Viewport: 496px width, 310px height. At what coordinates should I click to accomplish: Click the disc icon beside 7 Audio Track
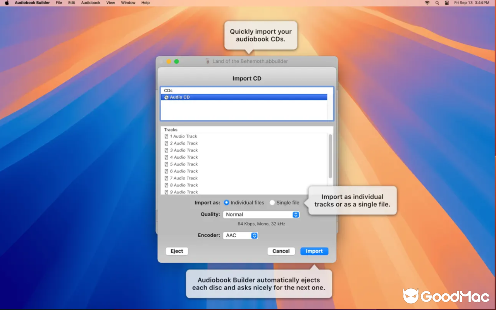point(167,178)
